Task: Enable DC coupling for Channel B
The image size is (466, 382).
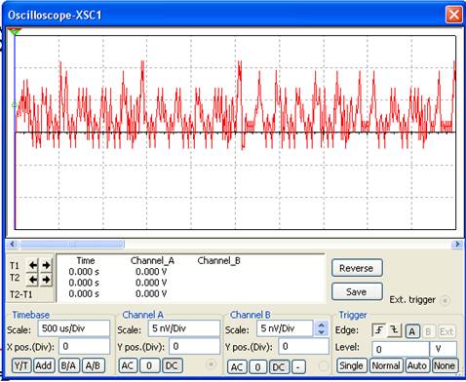Action: click(279, 367)
